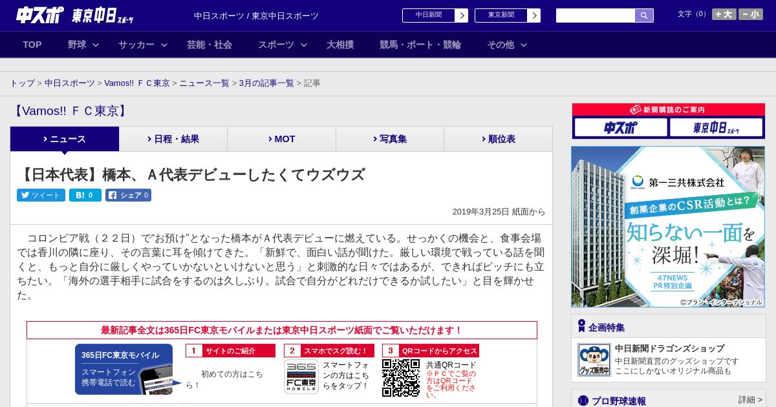The height and width of the screenshot is (407, 776).
Task: Click スマホでスグ読む！ step 2 heading
Action: click(329, 351)
